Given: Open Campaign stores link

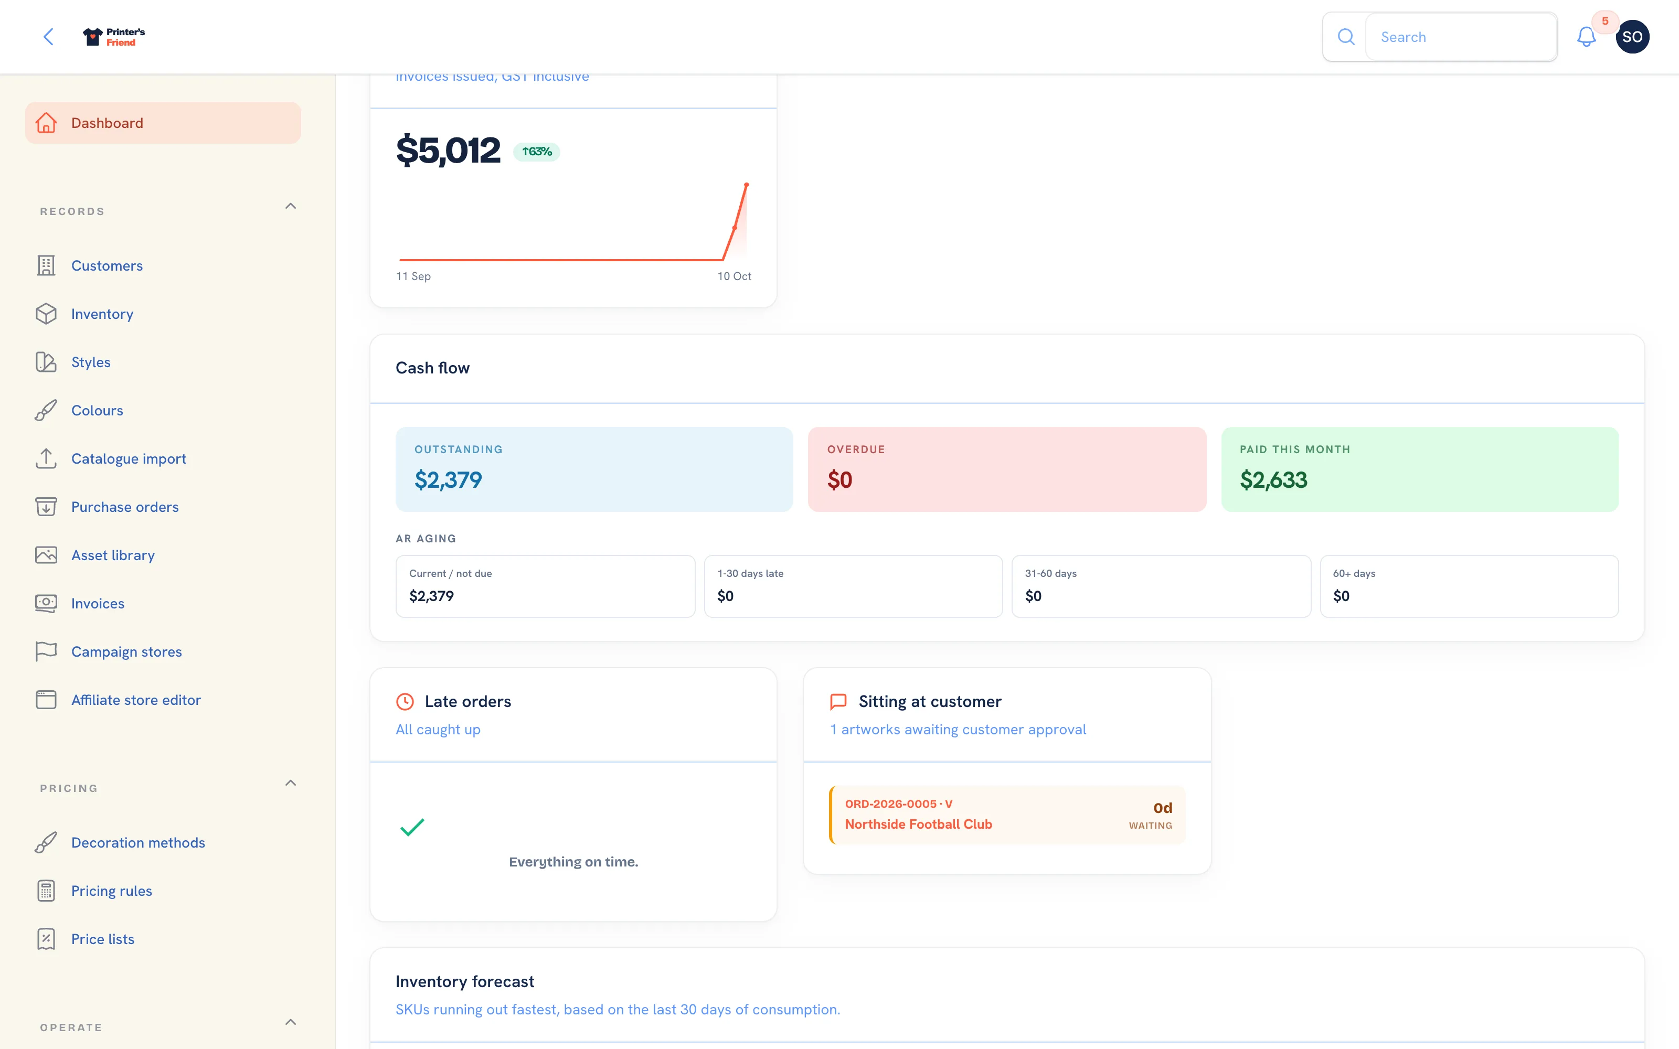Looking at the screenshot, I should [126, 651].
